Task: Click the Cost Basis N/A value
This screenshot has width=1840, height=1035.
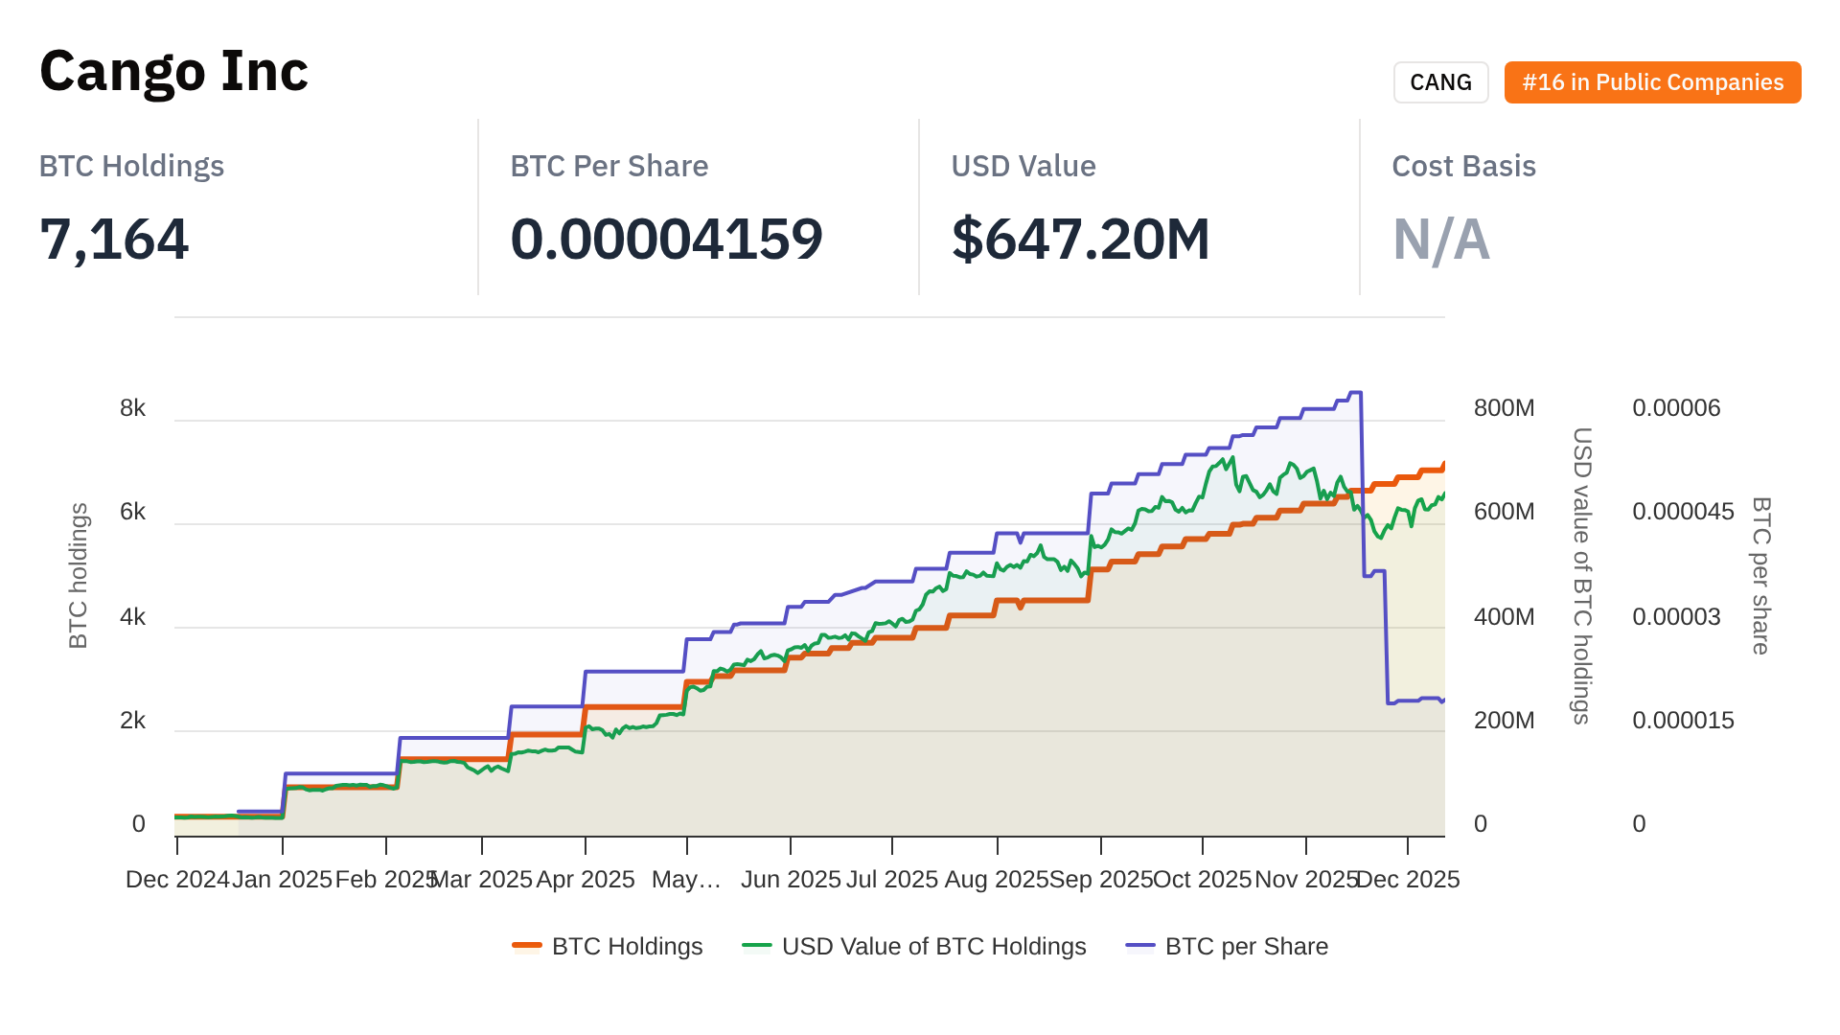Action: [x=1440, y=240]
